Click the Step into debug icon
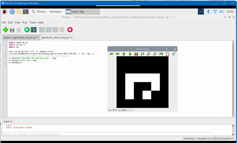The height and width of the screenshot is (143, 237). [x=49, y=30]
